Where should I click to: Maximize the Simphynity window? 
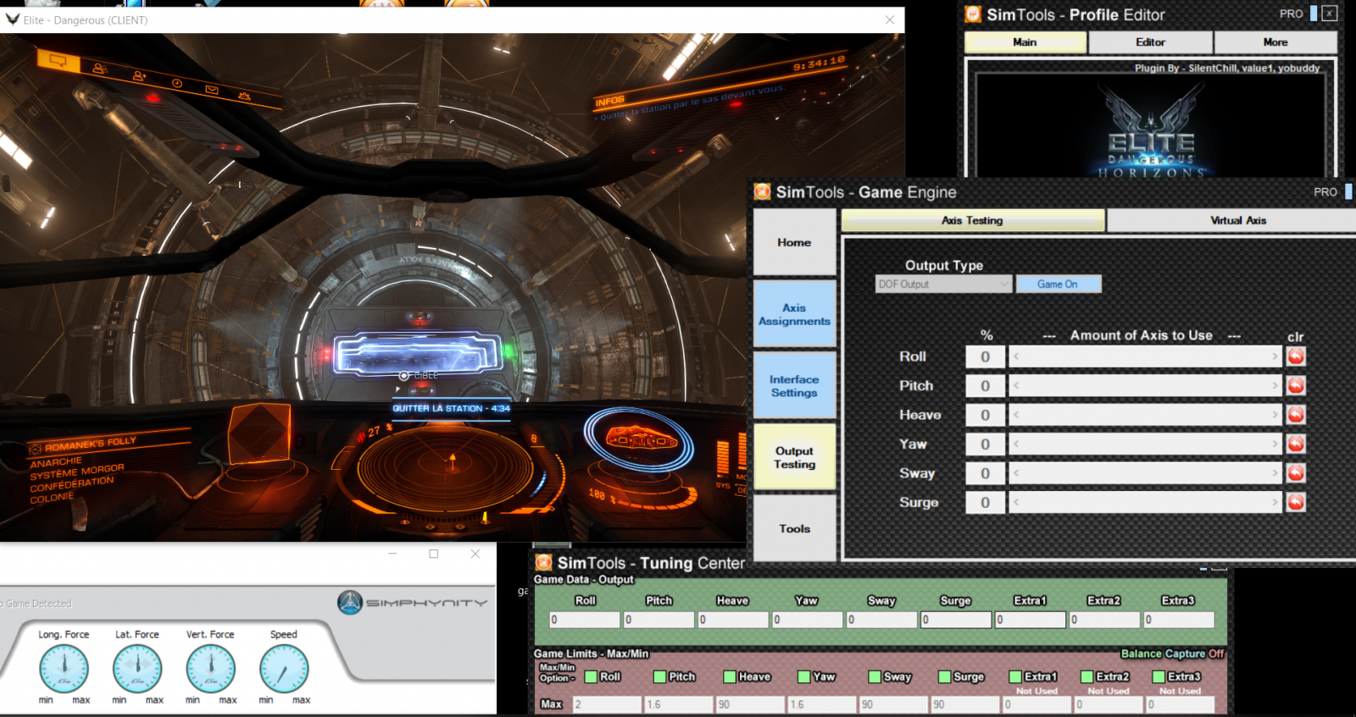pyautogui.click(x=434, y=554)
